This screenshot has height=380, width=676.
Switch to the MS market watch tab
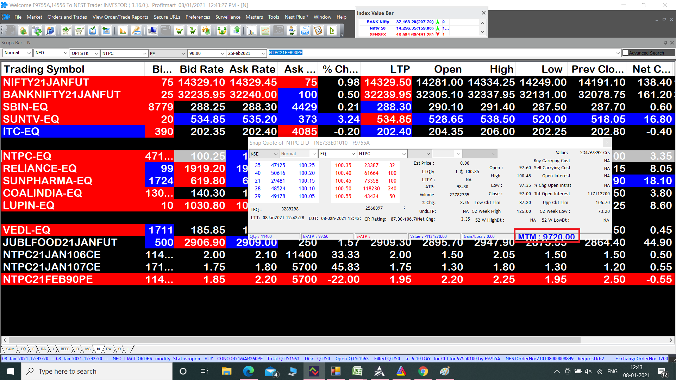(x=88, y=349)
